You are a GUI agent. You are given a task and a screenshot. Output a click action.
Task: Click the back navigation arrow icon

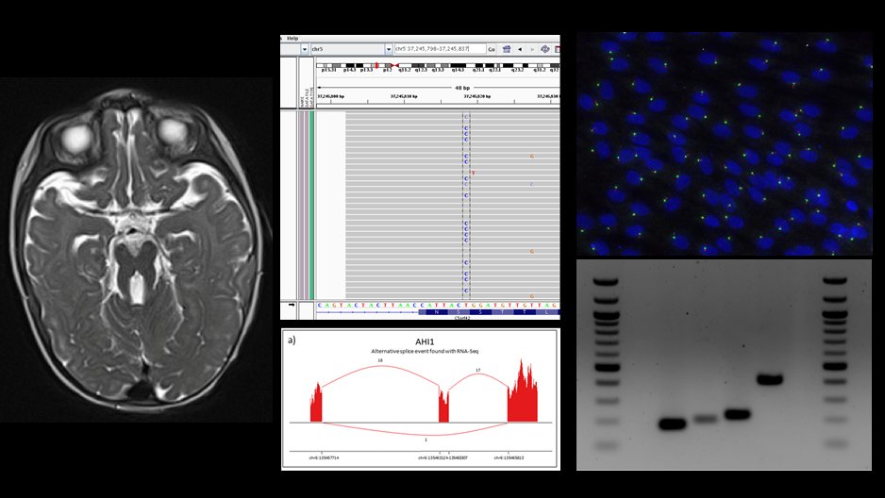[520, 50]
